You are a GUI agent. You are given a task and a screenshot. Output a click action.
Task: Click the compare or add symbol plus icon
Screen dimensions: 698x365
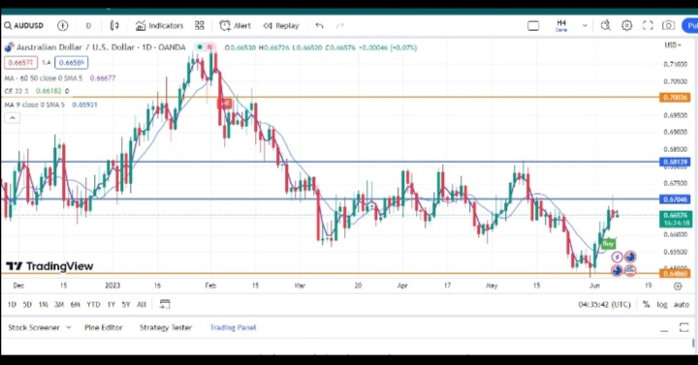point(63,26)
